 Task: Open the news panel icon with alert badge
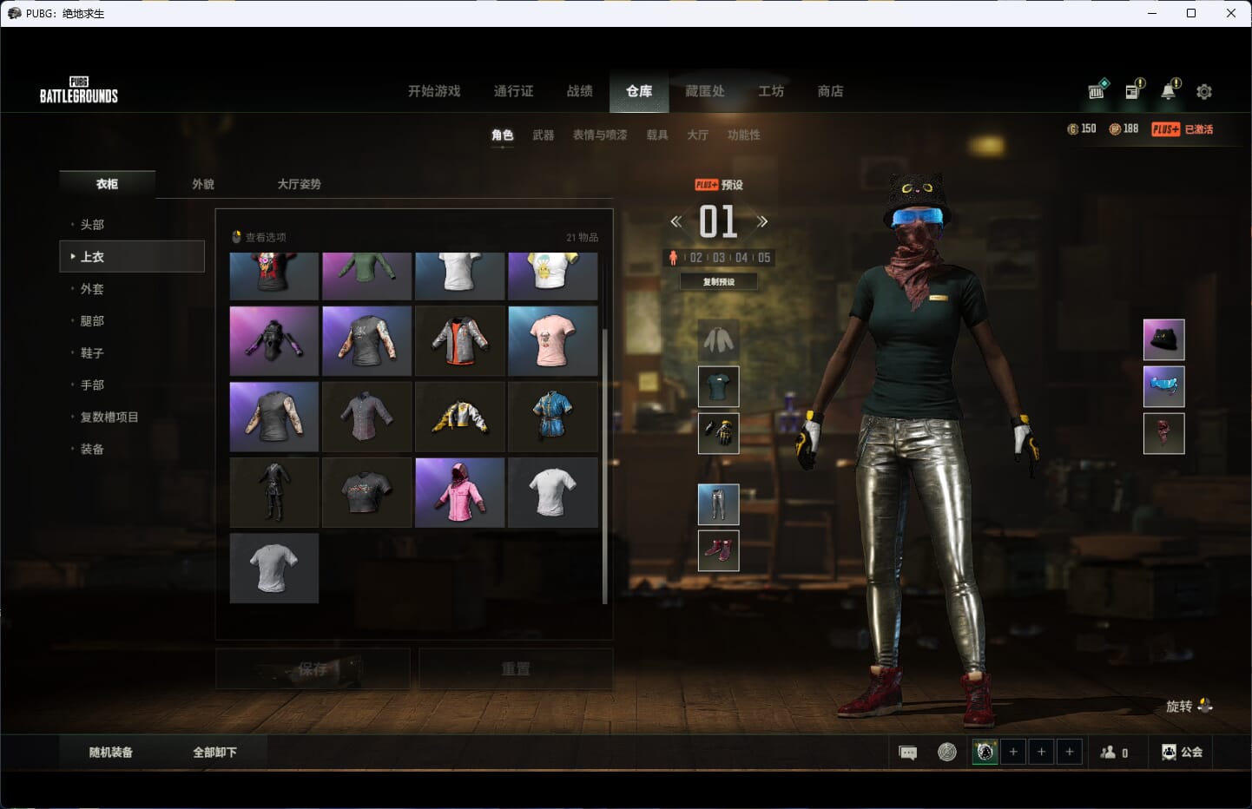click(x=1135, y=89)
